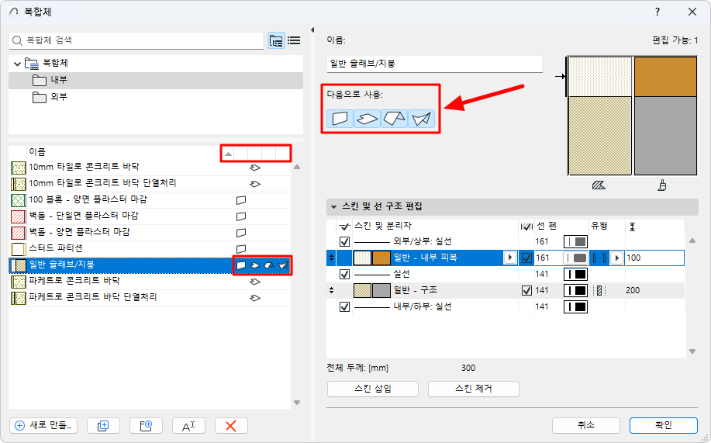
Task: Select 벽돌 - 단일면 플라스터 마감 row
Action: pos(150,216)
